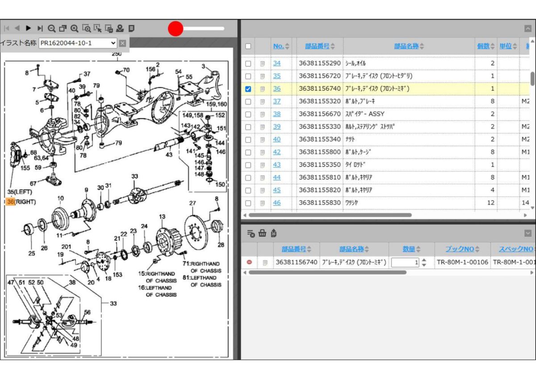
Task: Click the export icon in the cart panel
Action: point(273,233)
